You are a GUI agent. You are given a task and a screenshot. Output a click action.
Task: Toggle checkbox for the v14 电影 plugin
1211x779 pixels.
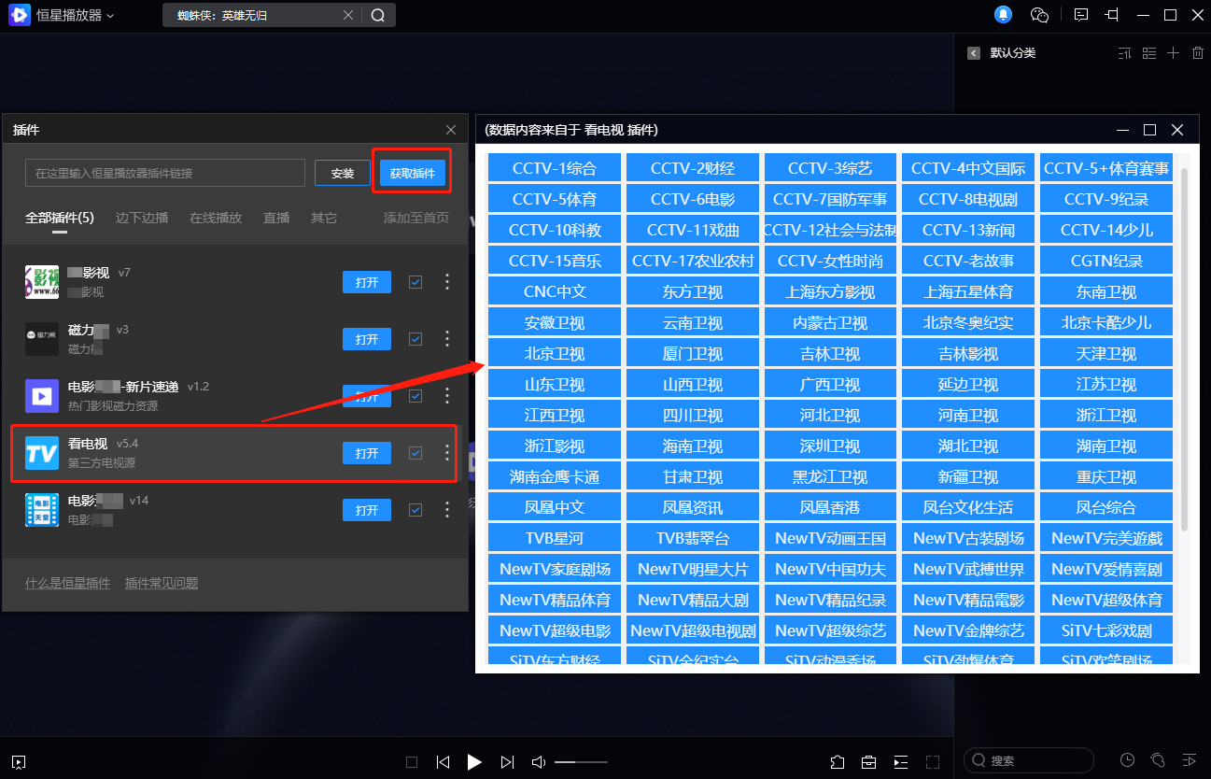(x=415, y=510)
